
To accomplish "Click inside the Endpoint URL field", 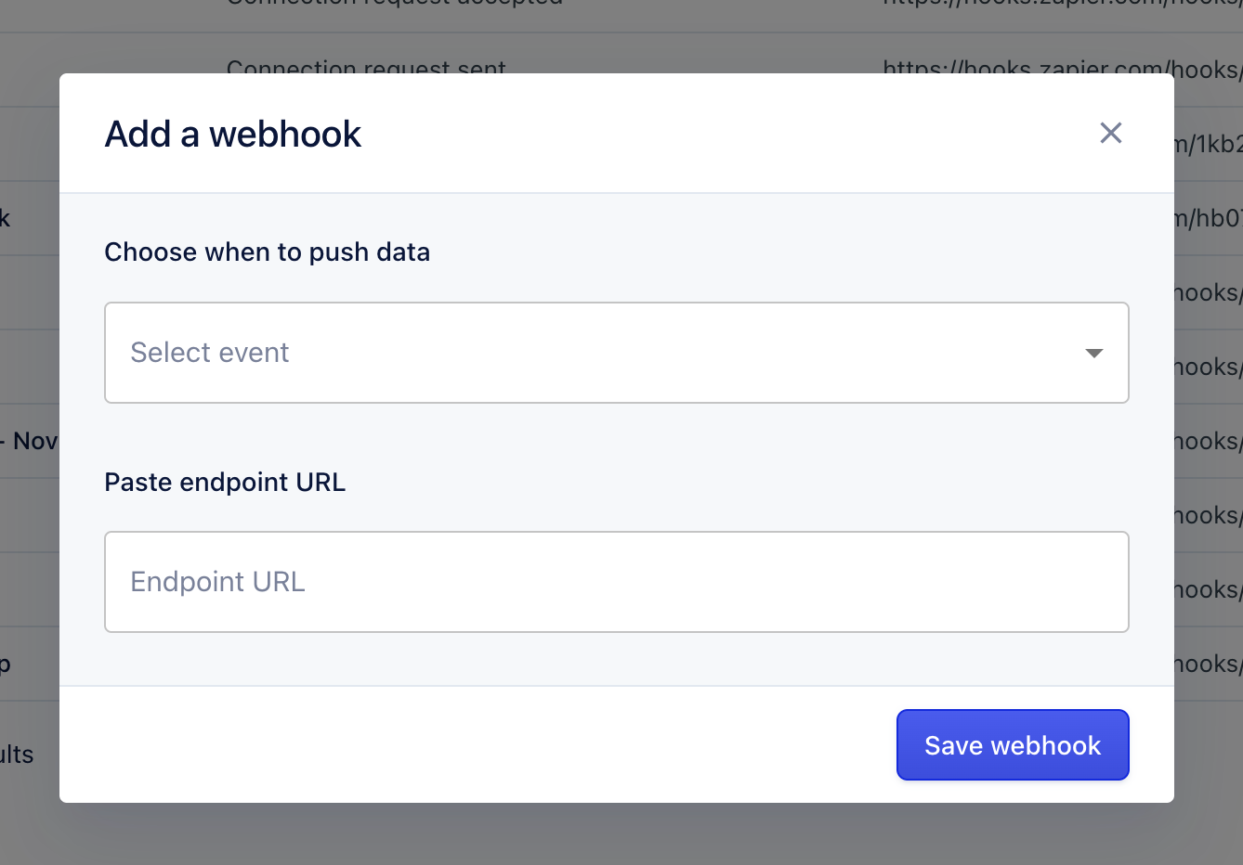I will tap(617, 582).
